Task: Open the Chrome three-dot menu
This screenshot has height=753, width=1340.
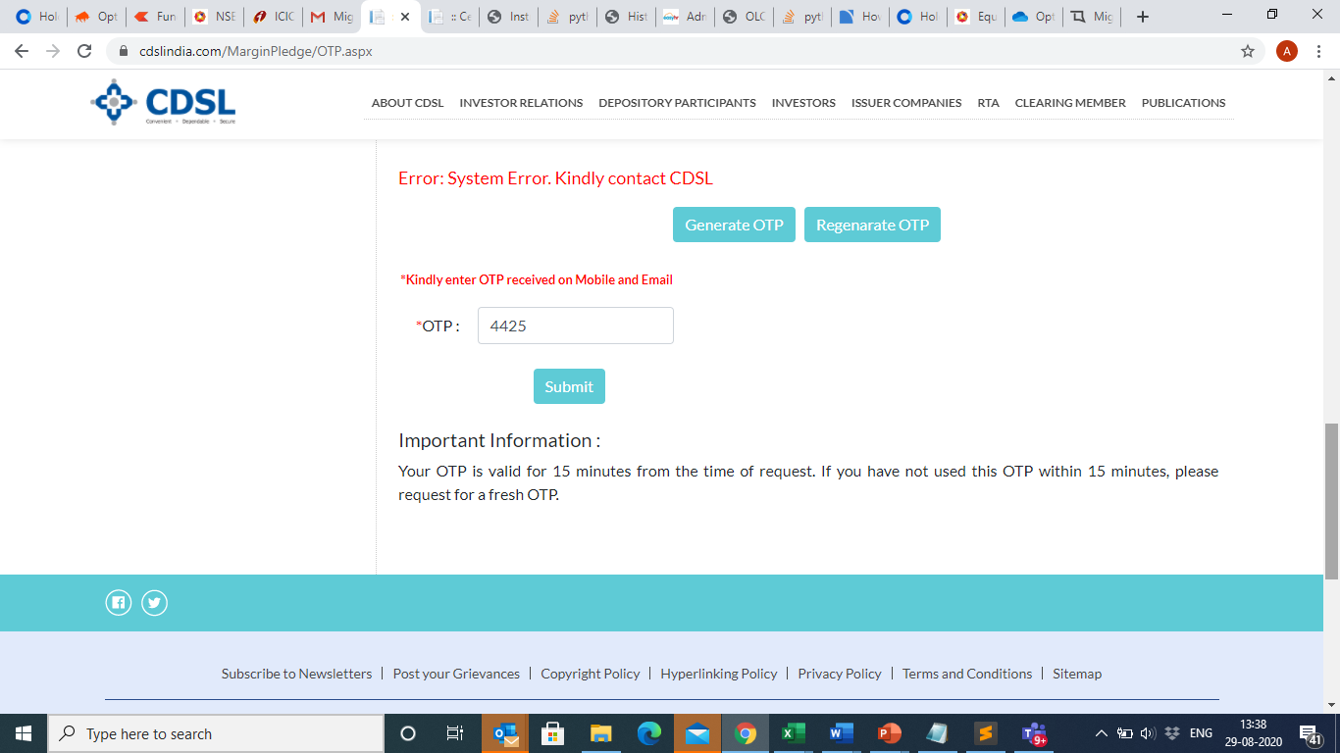Action: click(x=1320, y=51)
